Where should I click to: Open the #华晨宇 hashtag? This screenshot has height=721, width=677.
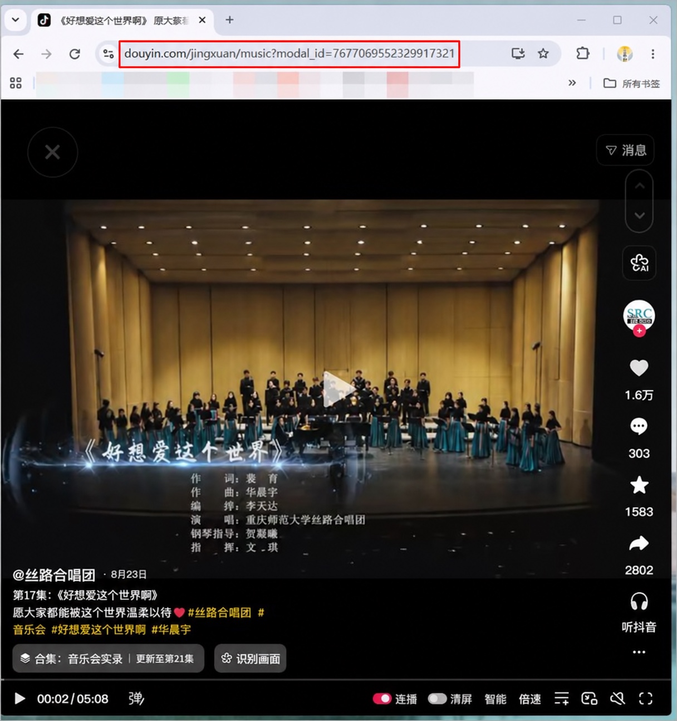[x=171, y=630]
